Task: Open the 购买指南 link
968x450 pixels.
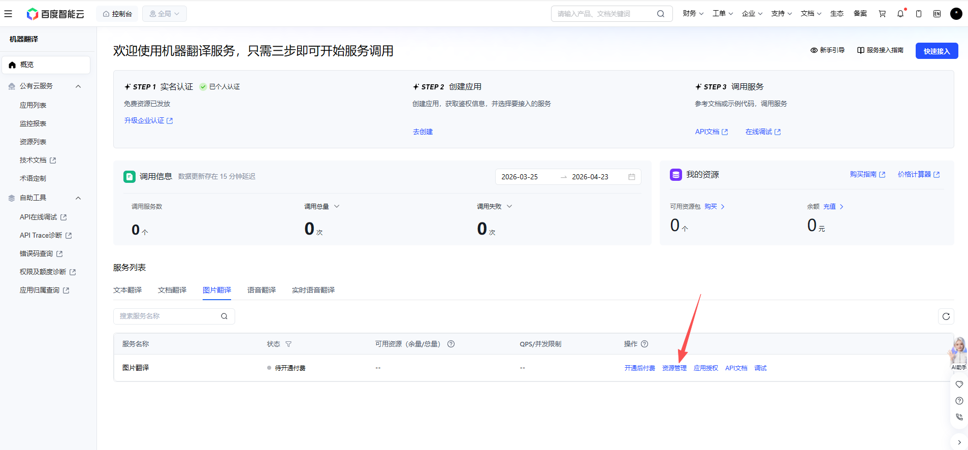Action: click(868, 174)
